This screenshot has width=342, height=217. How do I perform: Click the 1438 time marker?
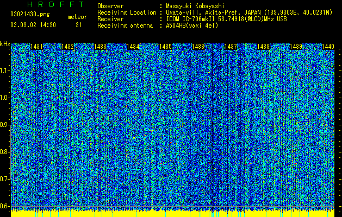[x=263, y=47]
